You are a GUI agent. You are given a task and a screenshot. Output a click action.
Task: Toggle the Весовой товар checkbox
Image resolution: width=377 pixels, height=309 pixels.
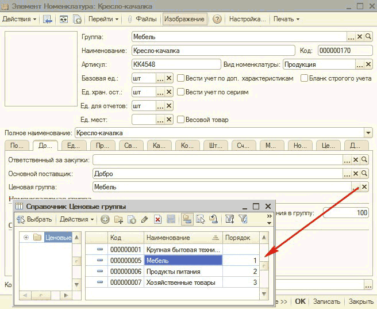(180, 120)
